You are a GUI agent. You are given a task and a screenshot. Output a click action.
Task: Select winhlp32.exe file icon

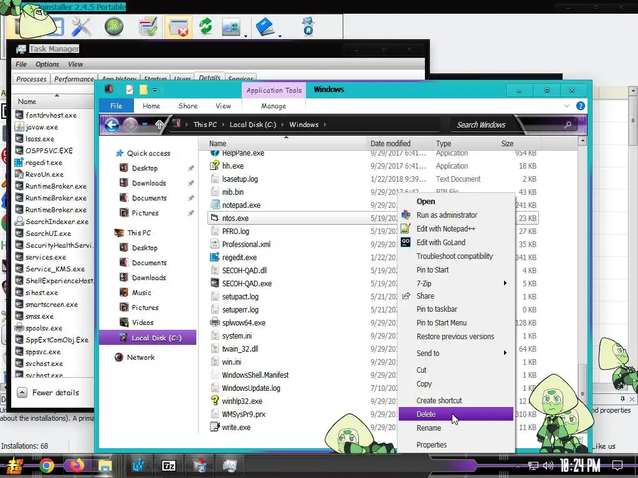tap(214, 401)
